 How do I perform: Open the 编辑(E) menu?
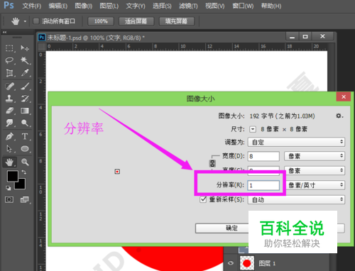(58, 6)
